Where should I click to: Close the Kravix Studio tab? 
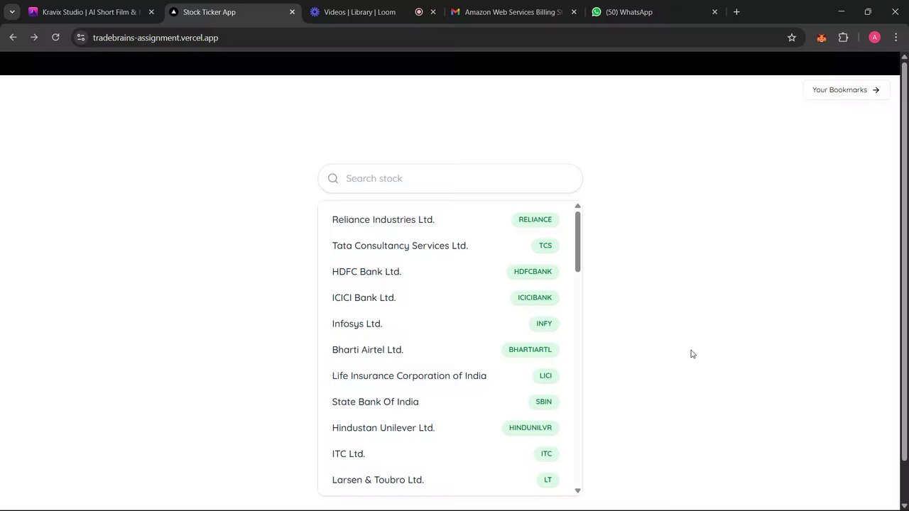(151, 12)
